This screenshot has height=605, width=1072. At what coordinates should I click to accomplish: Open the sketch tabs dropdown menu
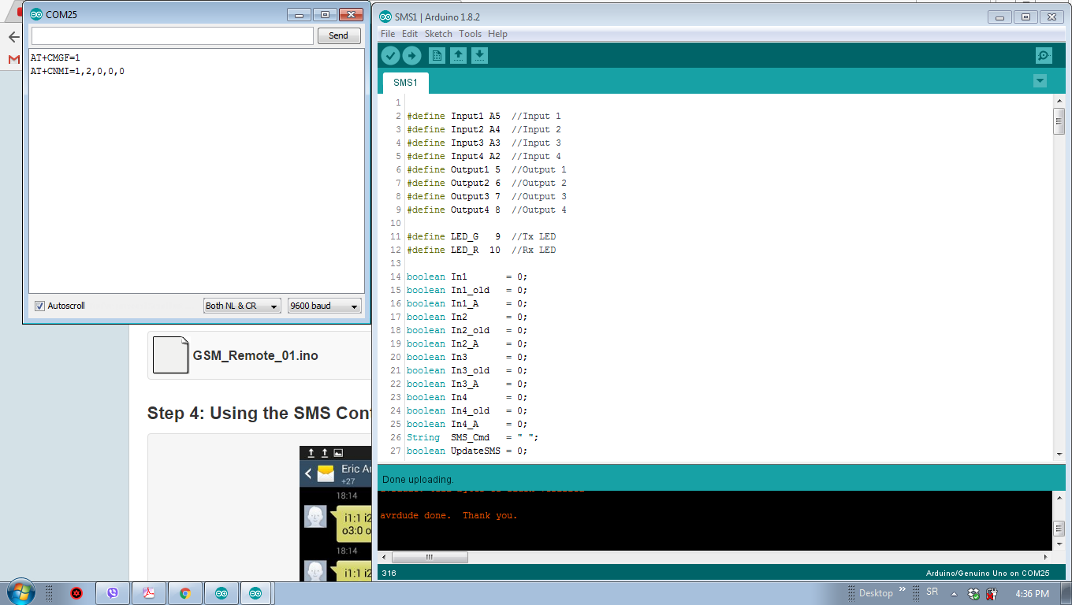[1040, 80]
